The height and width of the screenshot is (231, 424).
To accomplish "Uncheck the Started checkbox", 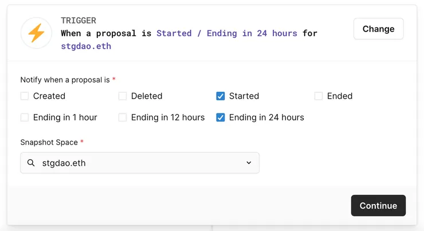I will tap(221, 96).
